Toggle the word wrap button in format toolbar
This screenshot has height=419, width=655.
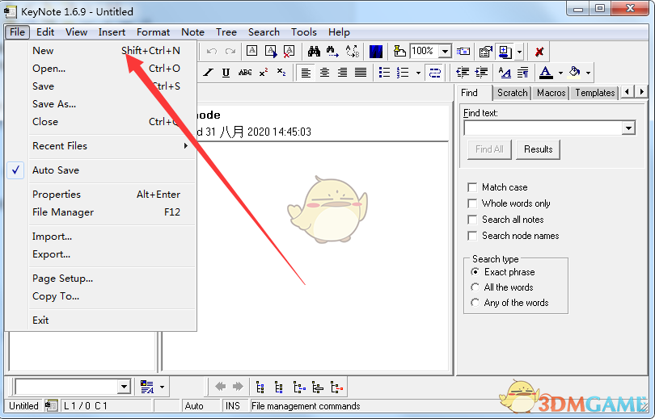pyautogui.click(x=435, y=73)
